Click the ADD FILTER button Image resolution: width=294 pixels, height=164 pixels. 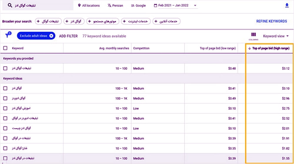[x=68, y=36]
